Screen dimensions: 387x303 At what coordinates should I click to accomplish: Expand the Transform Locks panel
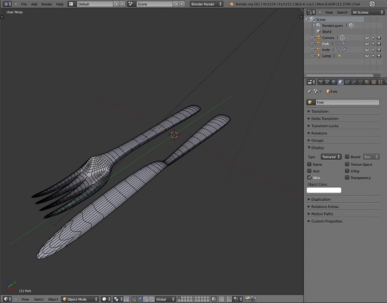point(343,126)
